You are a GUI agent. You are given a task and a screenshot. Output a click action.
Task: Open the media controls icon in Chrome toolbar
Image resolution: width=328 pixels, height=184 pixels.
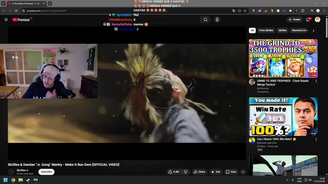point(312,11)
